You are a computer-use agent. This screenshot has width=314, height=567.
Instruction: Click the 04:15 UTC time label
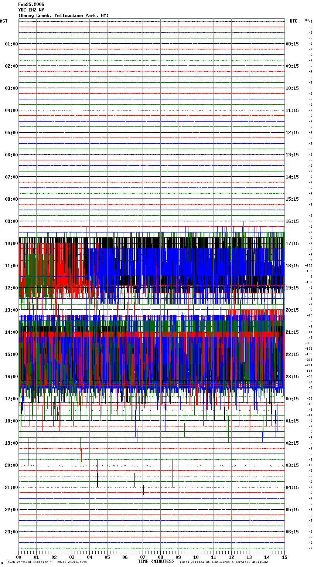pyautogui.click(x=292, y=488)
